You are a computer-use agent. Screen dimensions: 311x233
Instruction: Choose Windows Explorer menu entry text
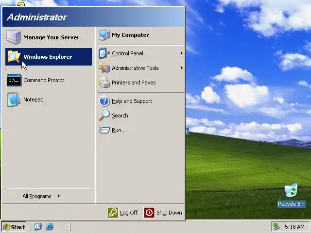[48, 57]
